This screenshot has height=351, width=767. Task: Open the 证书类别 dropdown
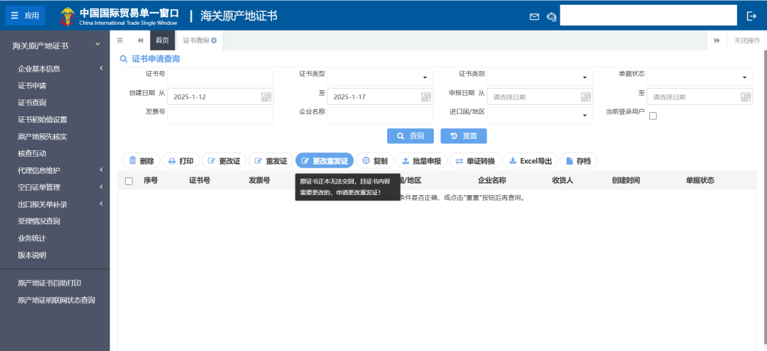point(540,77)
